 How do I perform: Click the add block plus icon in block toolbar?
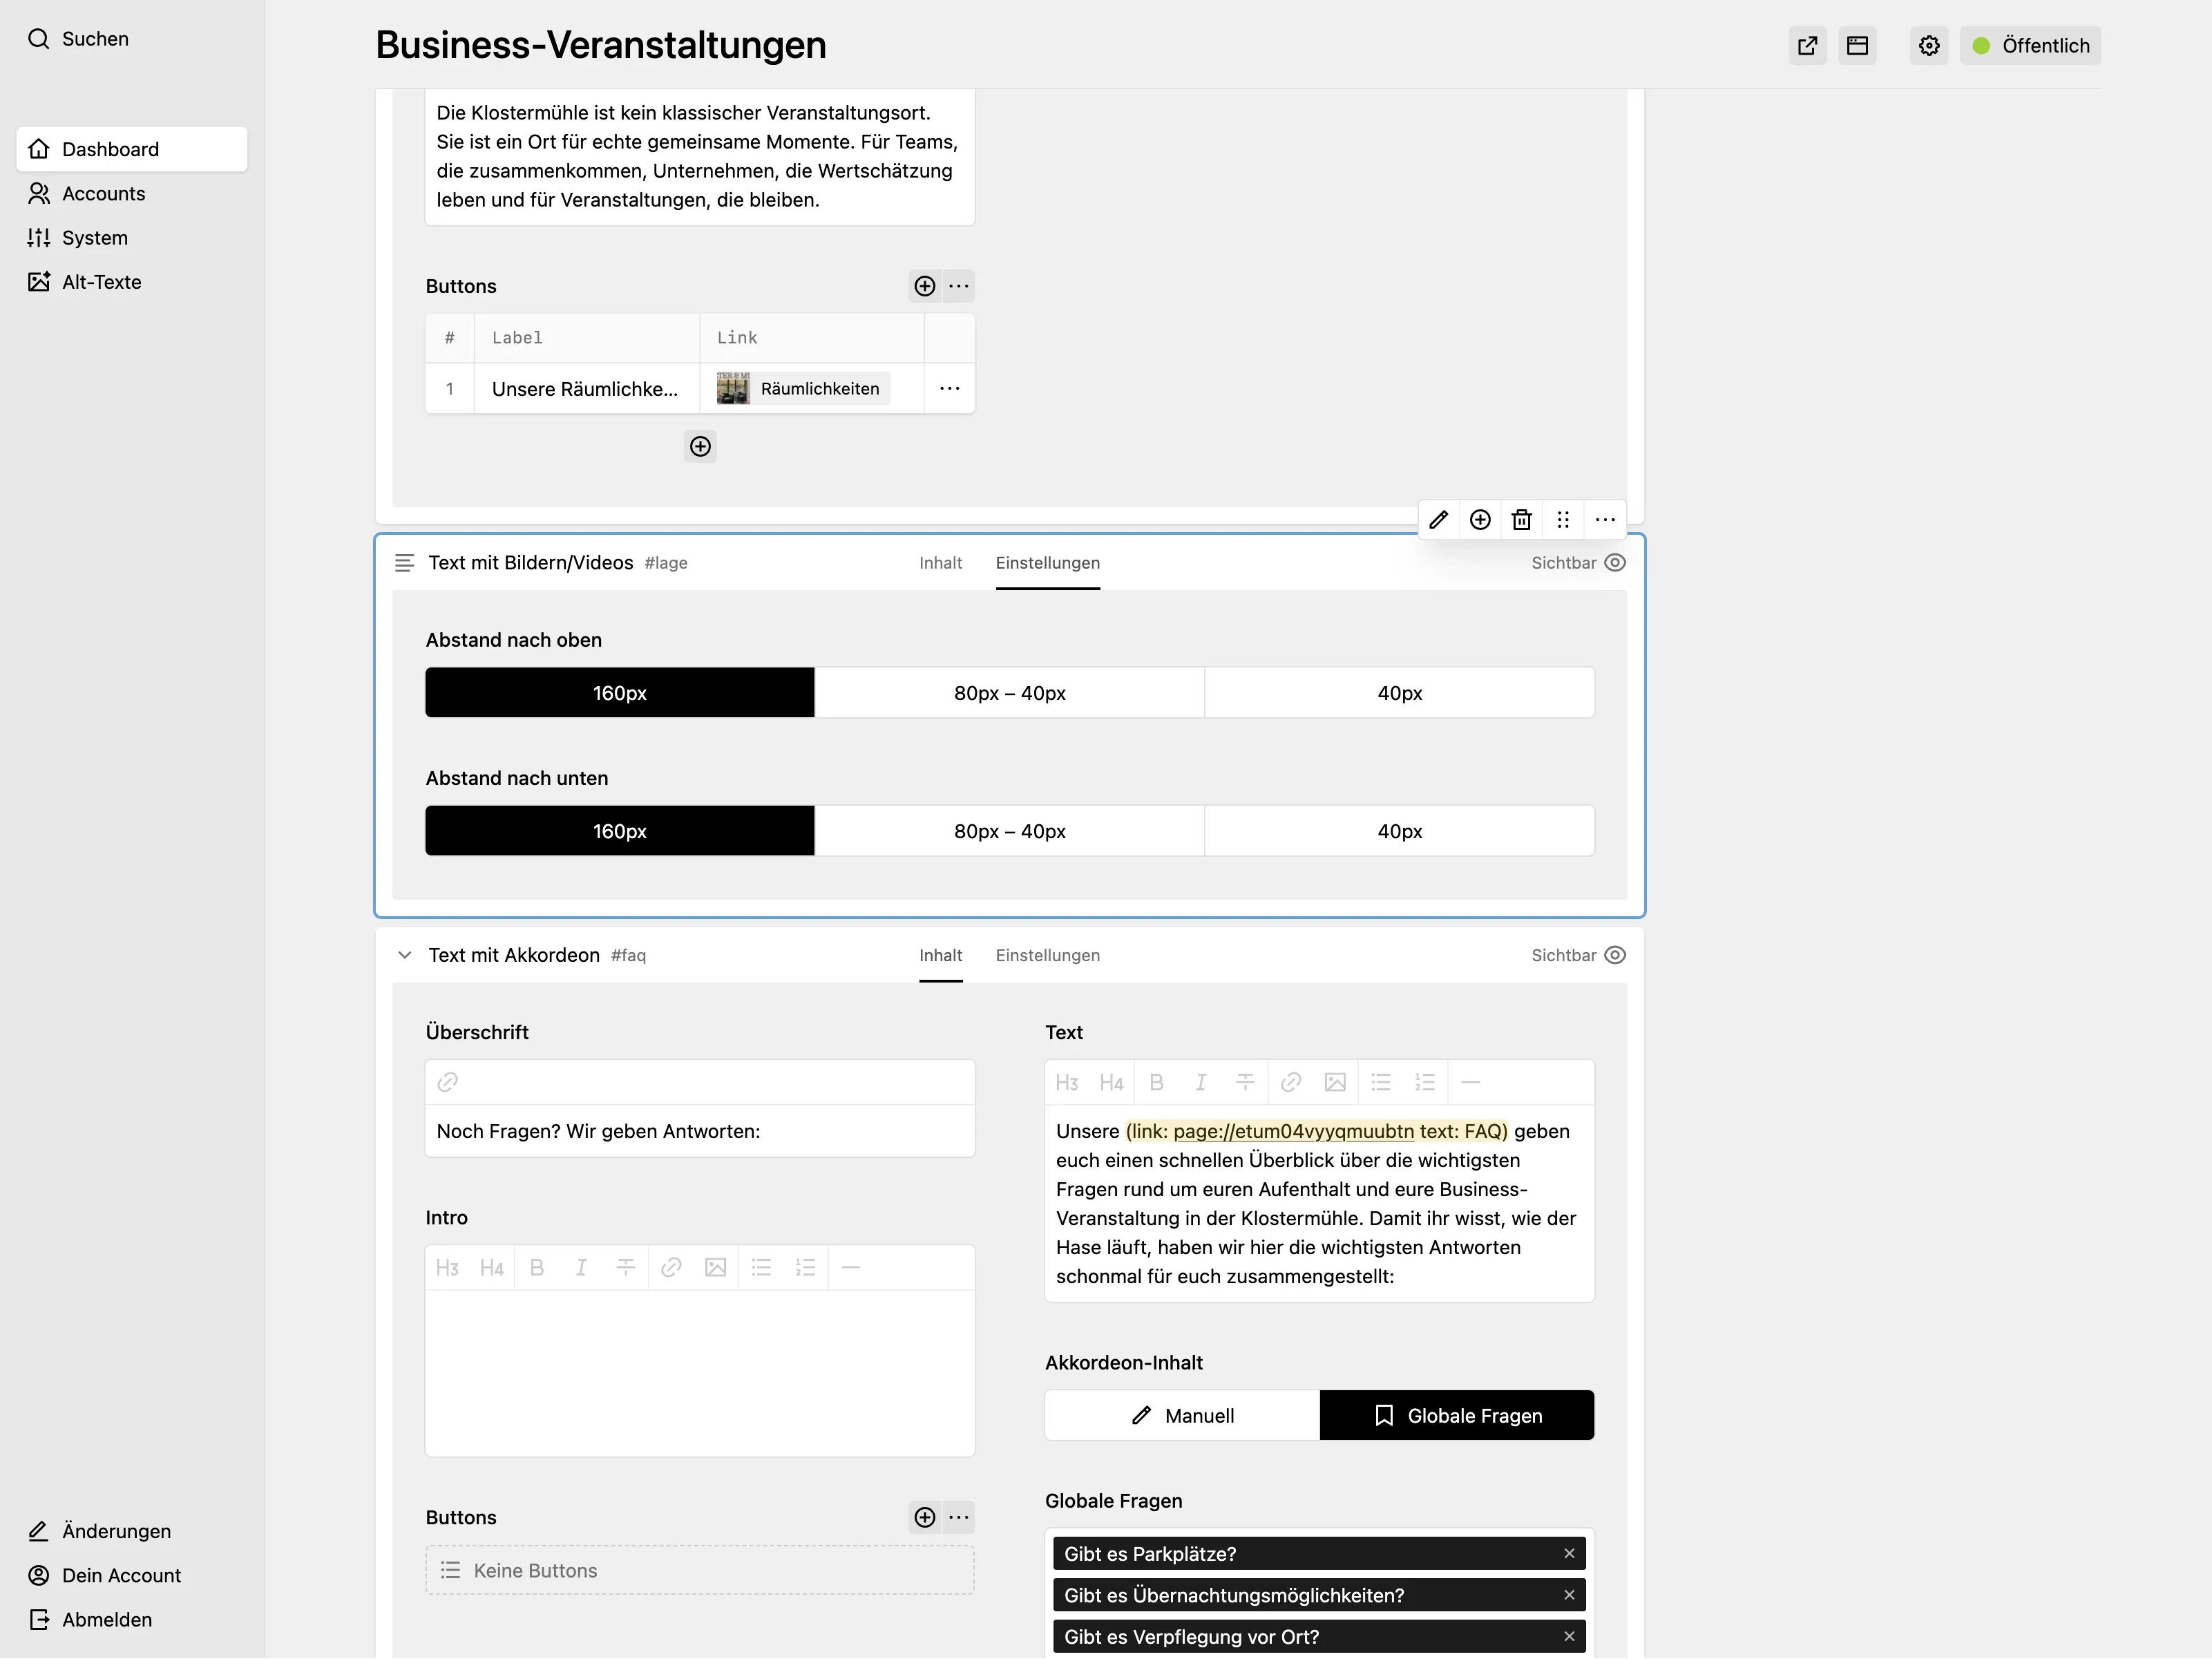1480,520
